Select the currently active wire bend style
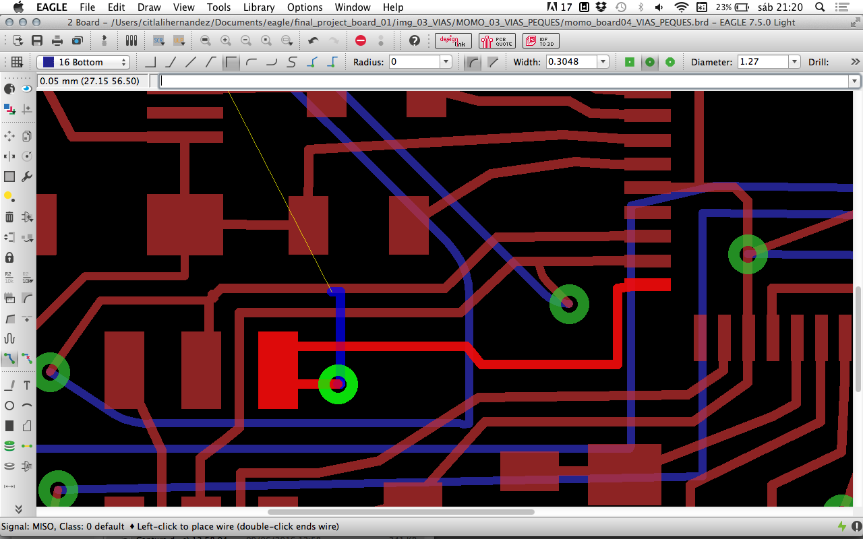The image size is (863, 539). (231, 62)
